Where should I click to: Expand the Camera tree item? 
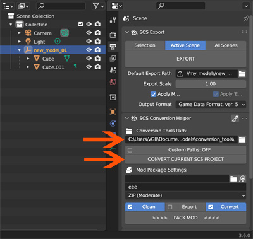[x=20, y=33]
